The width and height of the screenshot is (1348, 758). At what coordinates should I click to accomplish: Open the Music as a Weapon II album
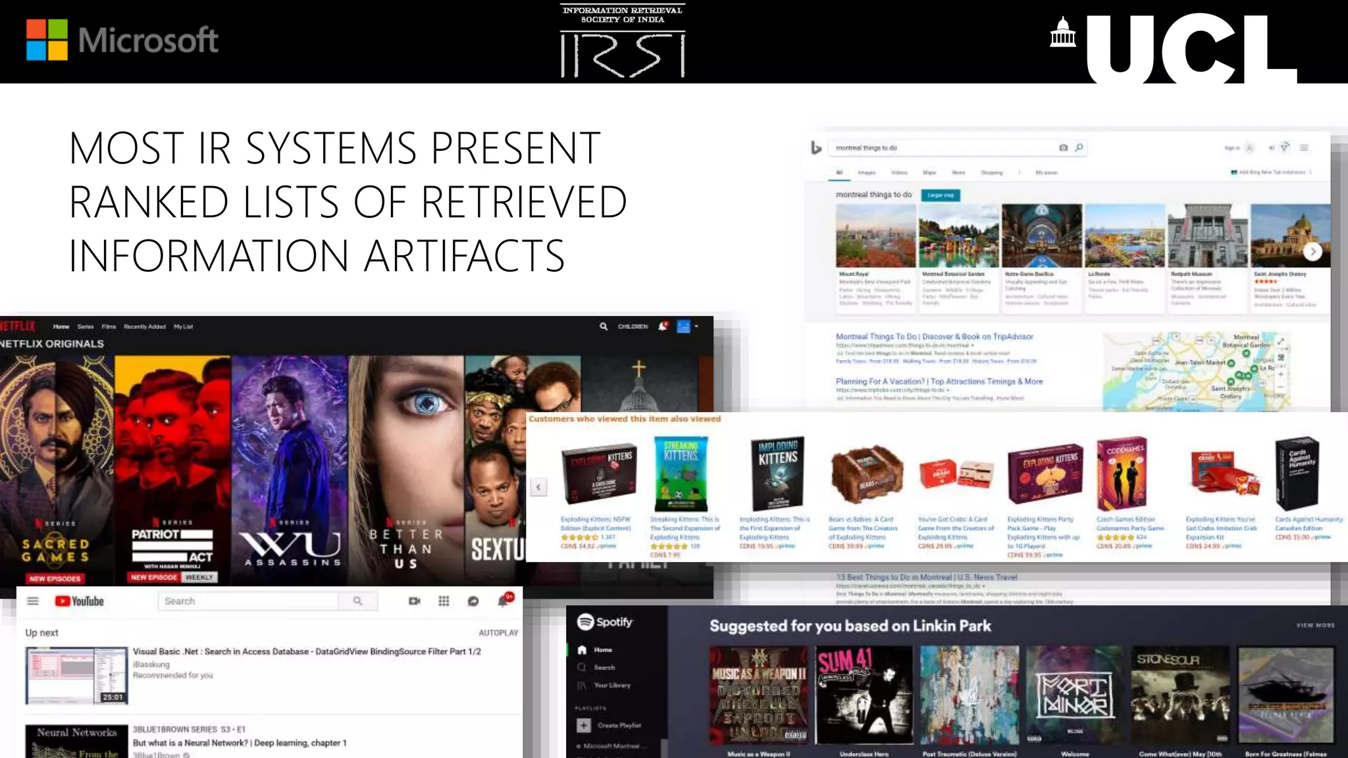[x=759, y=701]
